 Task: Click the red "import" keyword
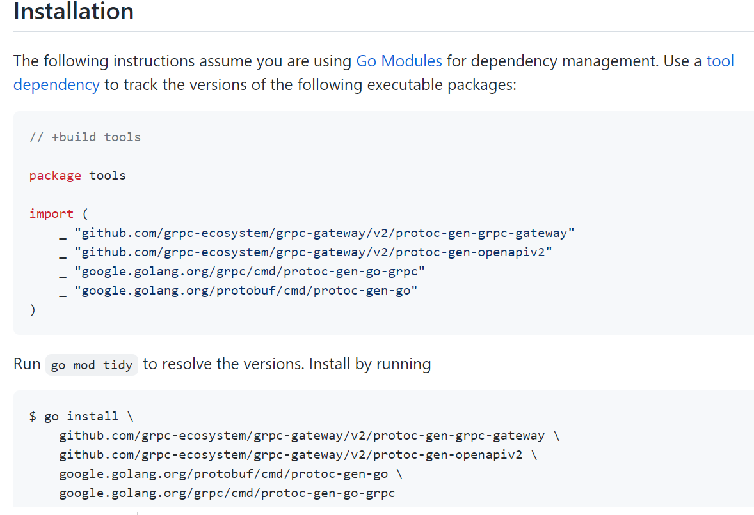coord(51,213)
